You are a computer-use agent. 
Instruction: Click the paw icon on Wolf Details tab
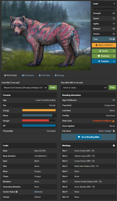pos(5,75)
